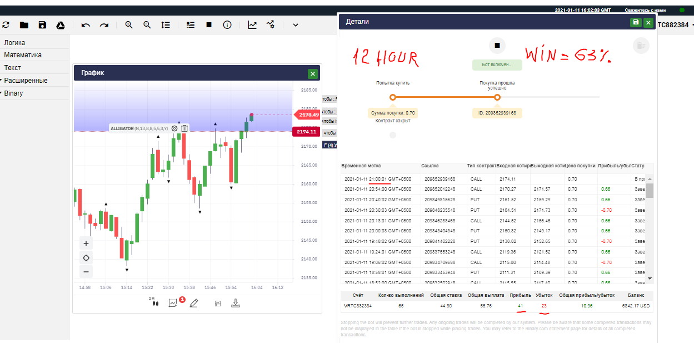Download the chart image
Viewport: 694px width, 343px height.
pyautogui.click(x=236, y=303)
